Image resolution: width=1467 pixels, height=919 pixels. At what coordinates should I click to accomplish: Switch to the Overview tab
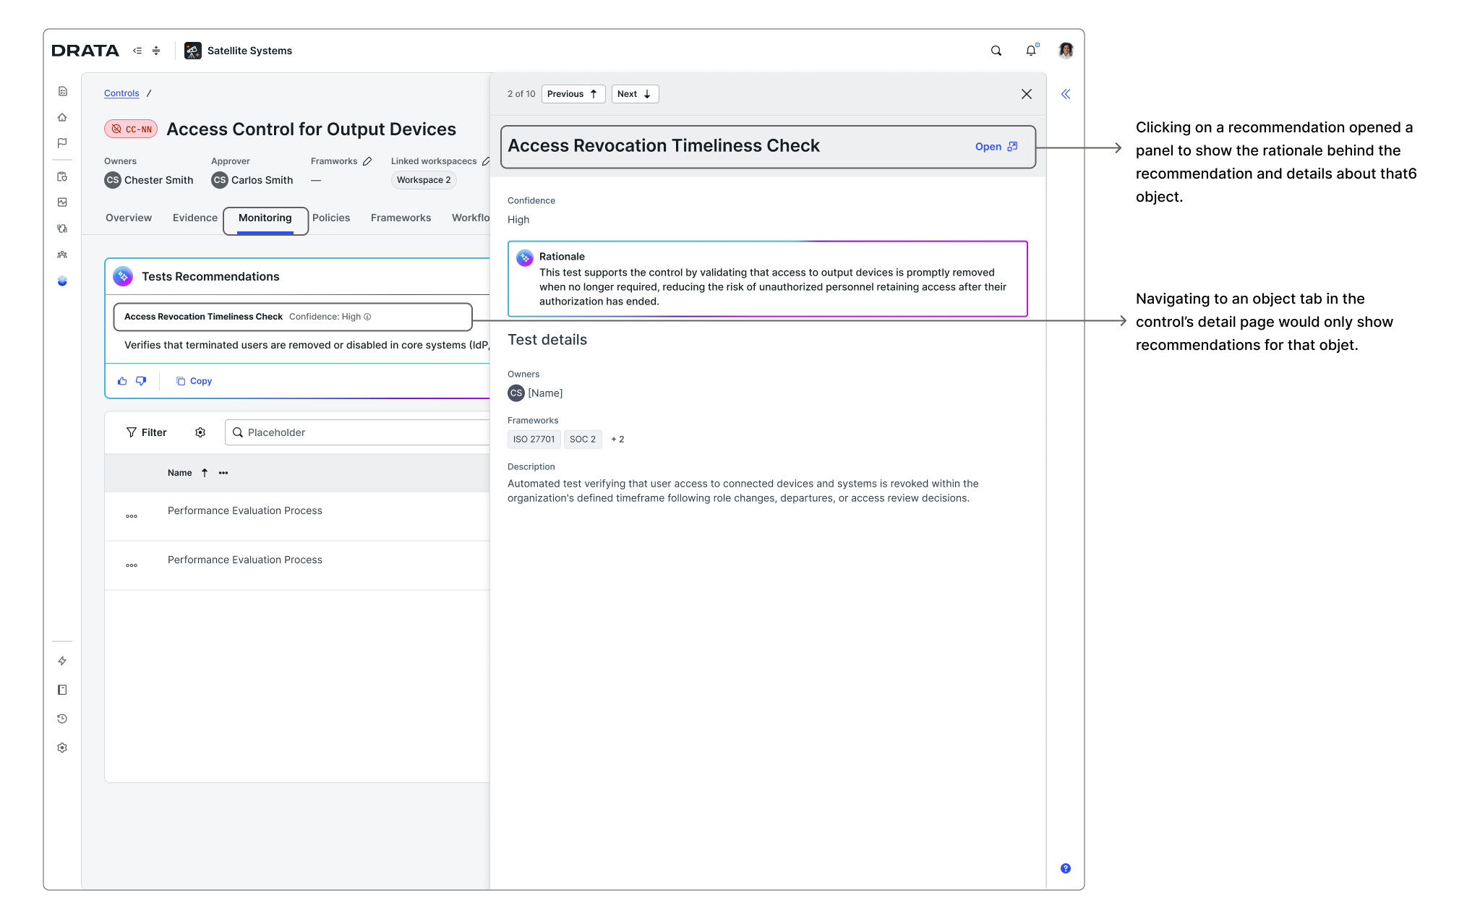(129, 218)
